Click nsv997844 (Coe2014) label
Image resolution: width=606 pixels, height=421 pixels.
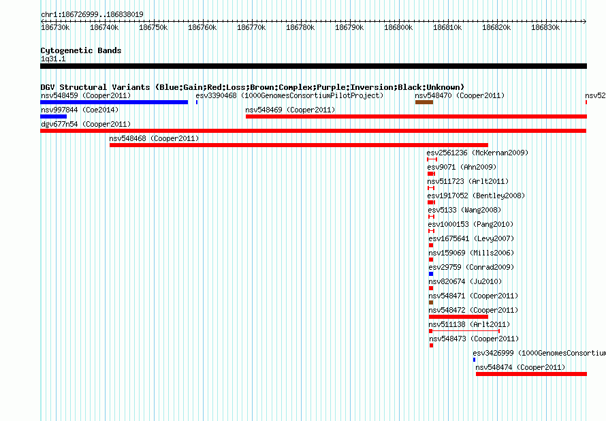point(80,110)
